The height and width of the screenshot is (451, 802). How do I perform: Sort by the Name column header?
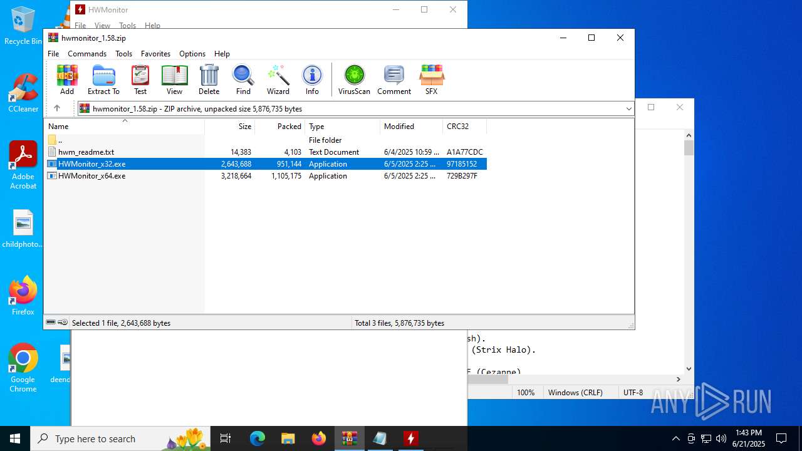[x=124, y=127]
